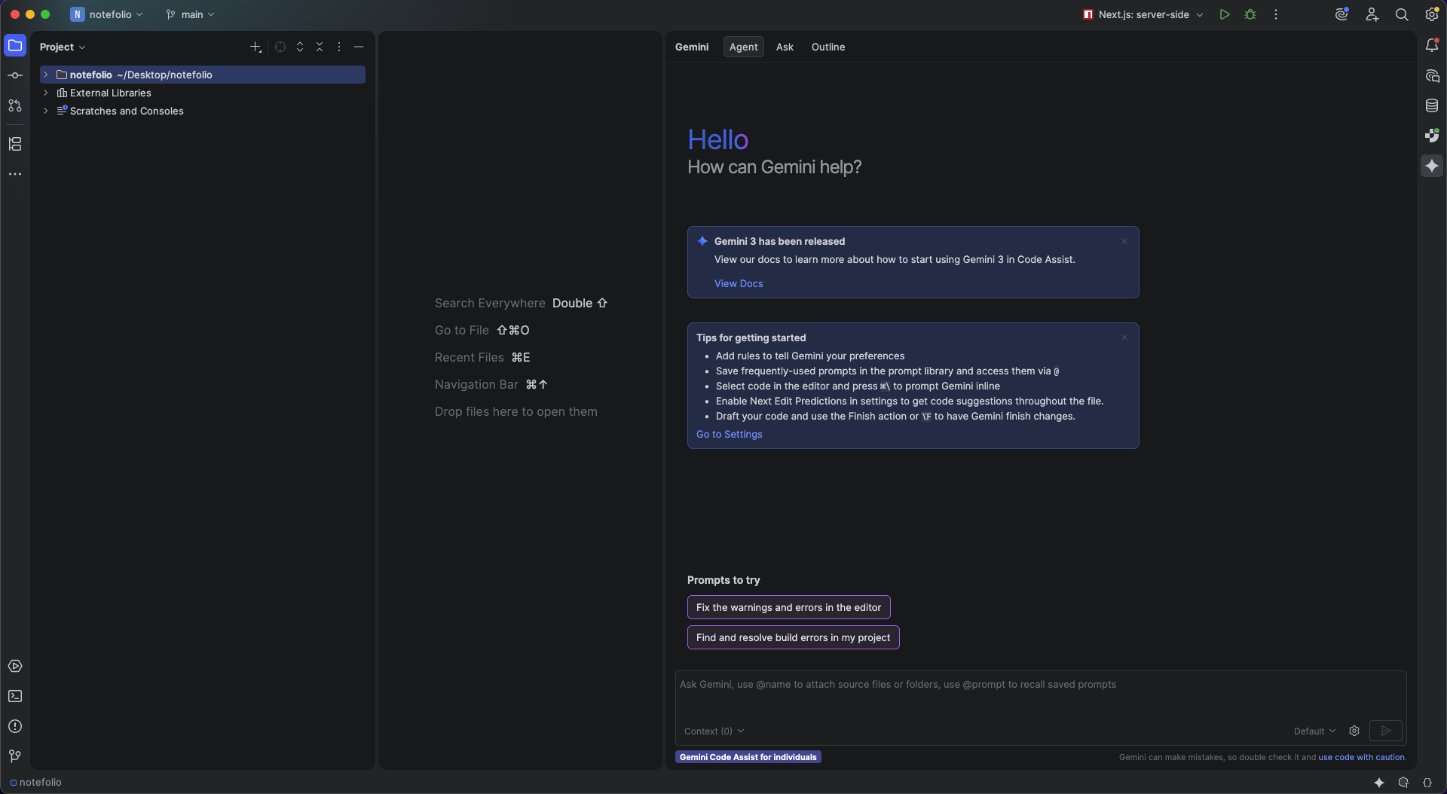Close the Tips for getting started card

[1124, 337]
